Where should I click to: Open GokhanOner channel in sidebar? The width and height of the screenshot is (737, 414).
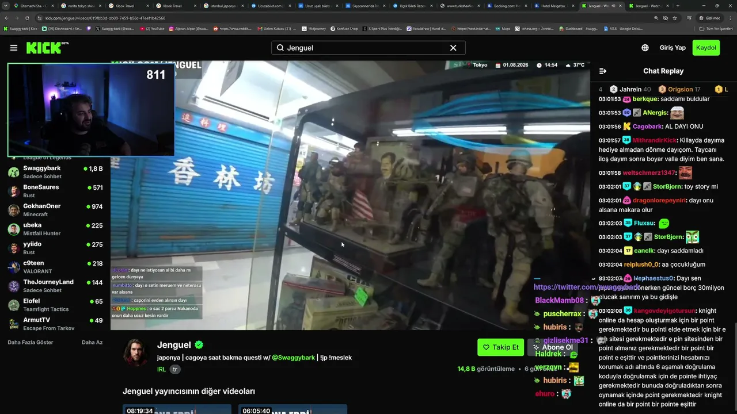pyautogui.click(x=55, y=210)
